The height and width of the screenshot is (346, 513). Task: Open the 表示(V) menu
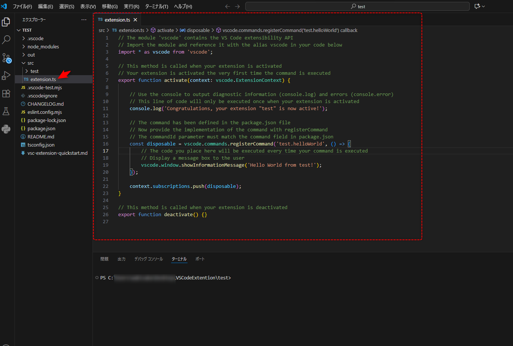(x=88, y=6)
